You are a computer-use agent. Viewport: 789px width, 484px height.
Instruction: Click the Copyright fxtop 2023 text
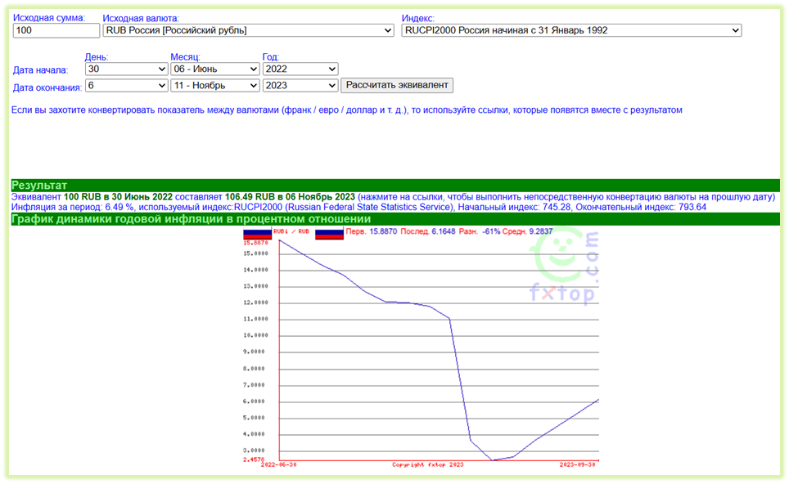428,465
